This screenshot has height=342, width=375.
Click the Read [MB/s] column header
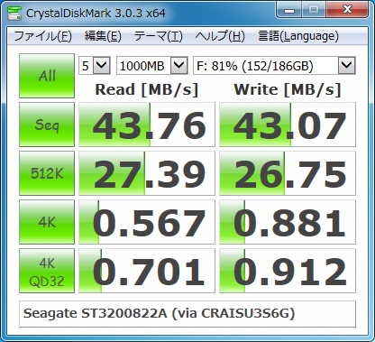(147, 89)
